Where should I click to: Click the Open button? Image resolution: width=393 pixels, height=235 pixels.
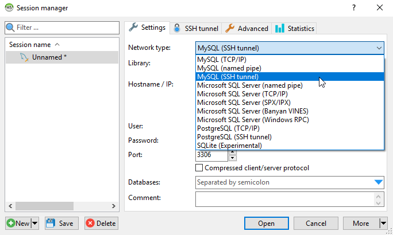point(267,224)
